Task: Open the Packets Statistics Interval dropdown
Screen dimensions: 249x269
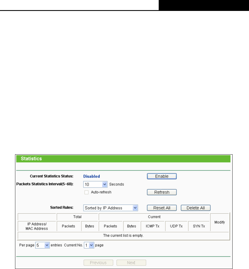Action: [x=95, y=184]
